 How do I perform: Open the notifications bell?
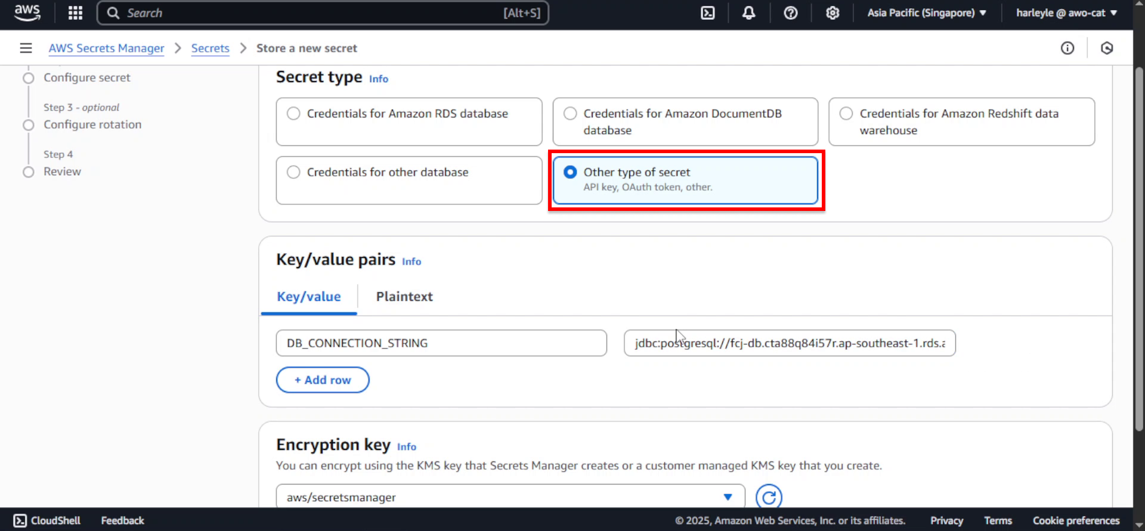pos(748,13)
